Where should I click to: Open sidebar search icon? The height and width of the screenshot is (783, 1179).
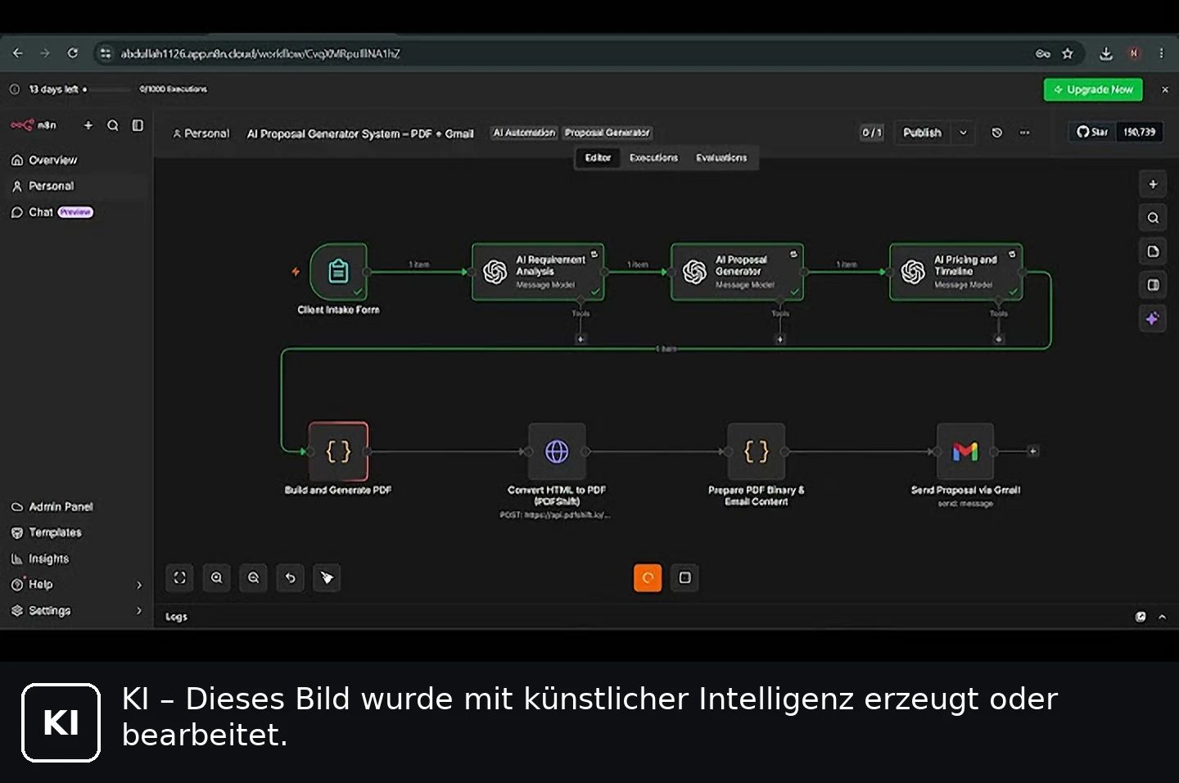pos(113,125)
